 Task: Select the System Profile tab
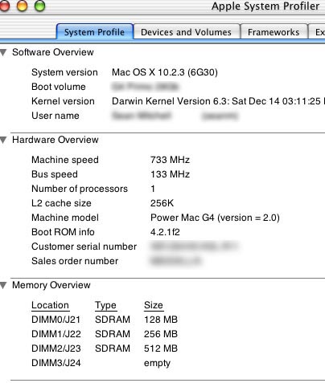(x=94, y=32)
